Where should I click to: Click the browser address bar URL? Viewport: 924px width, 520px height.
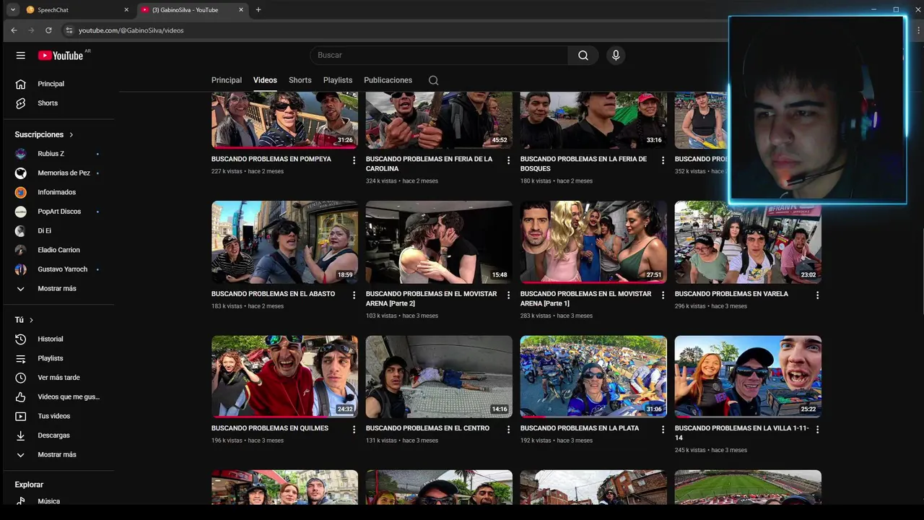(x=131, y=30)
